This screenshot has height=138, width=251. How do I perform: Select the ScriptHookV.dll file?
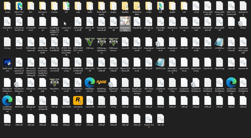pyautogui.click(x=160, y=83)
